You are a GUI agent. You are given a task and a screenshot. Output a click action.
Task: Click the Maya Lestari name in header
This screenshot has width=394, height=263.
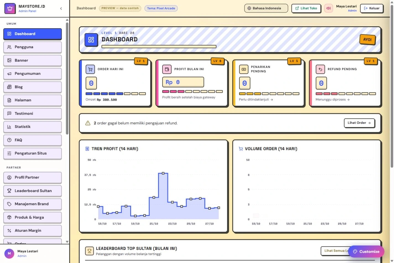(346, 6)
